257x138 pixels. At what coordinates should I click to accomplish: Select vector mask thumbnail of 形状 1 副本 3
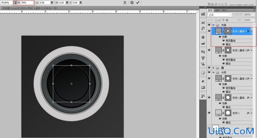coord(228,50)
